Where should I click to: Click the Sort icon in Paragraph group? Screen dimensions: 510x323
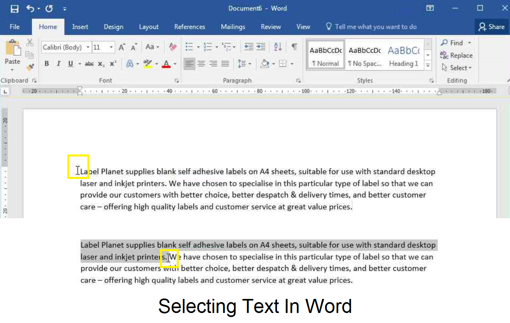pyautogui.click(x=277, y=47)
